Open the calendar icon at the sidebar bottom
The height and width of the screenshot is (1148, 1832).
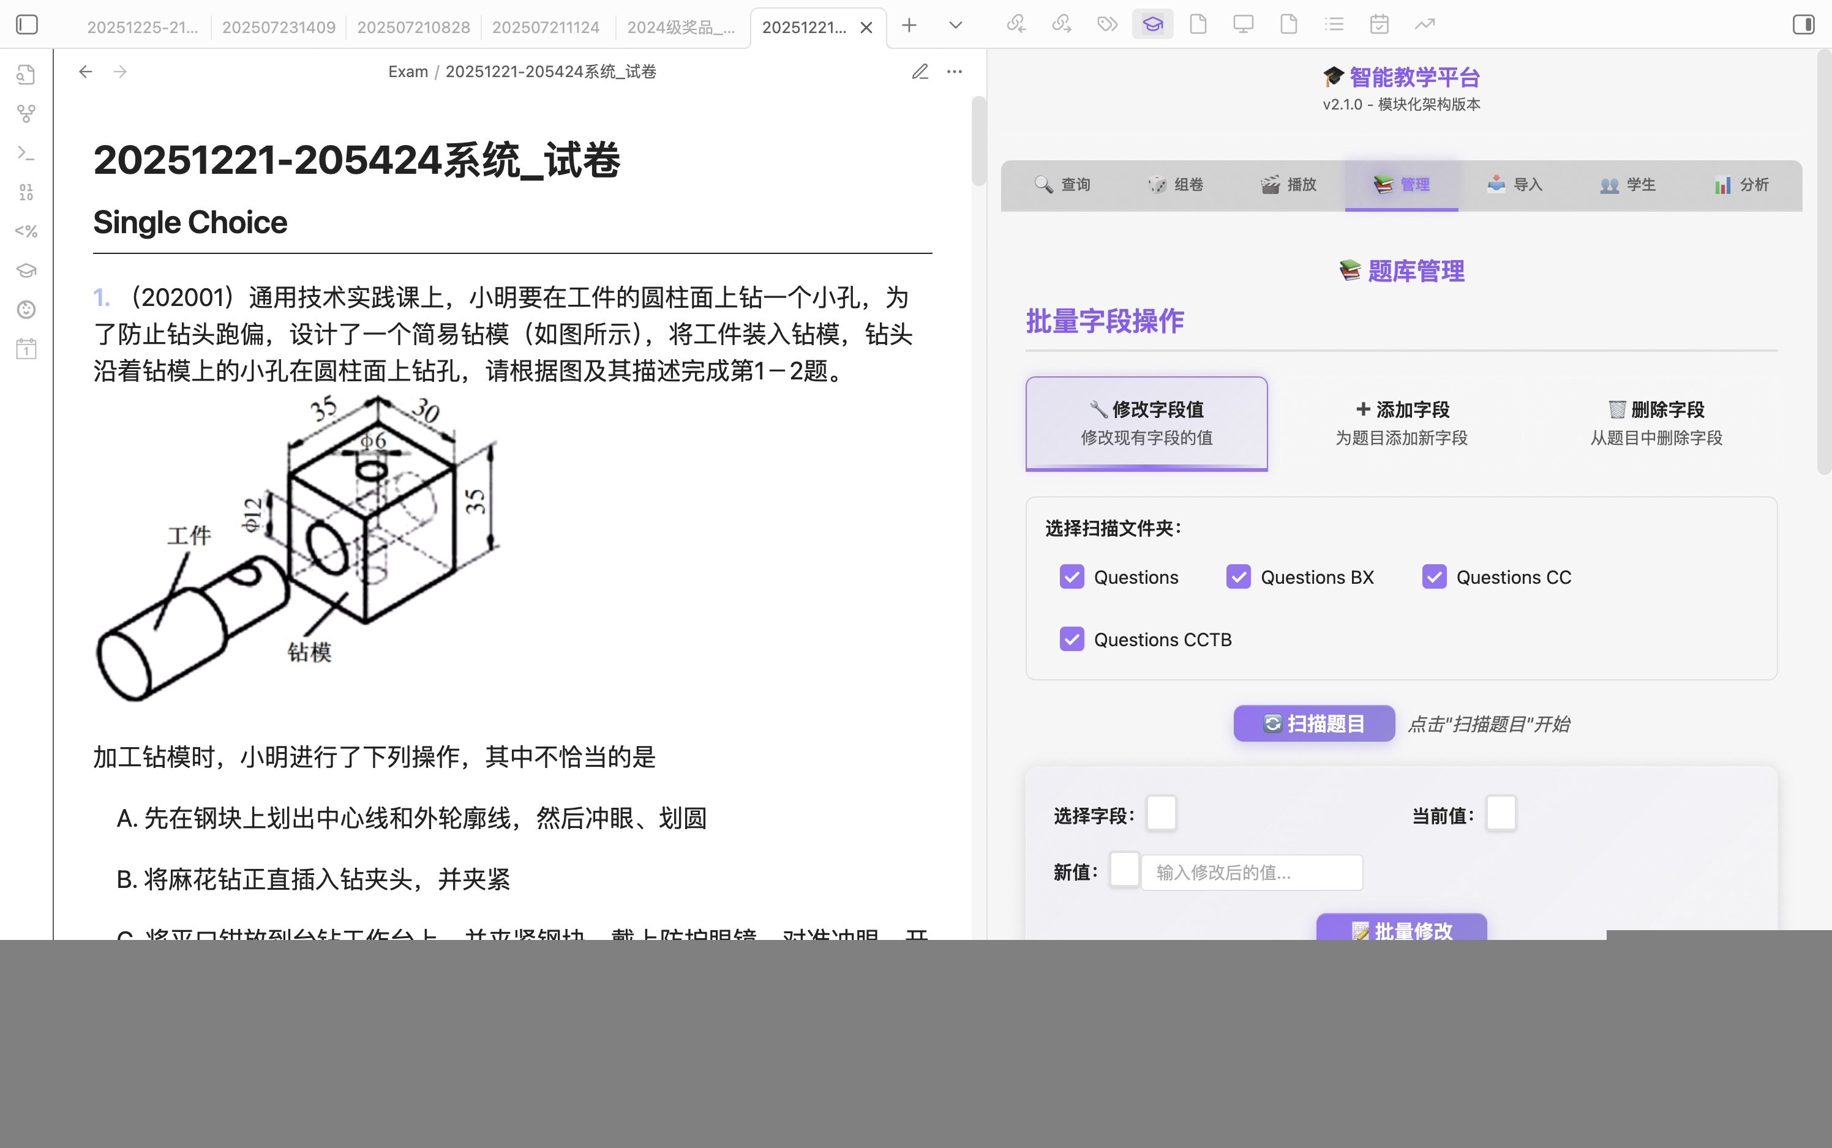tap(25, 349)
